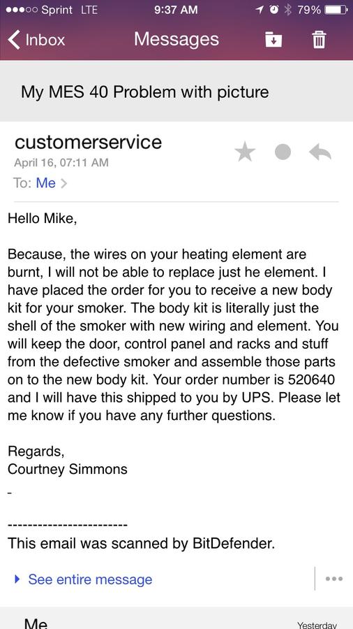The image size is (353, 629).
Task: Tap the subject 'My MES 40 Problem with picture'
Action: [145, 92]
